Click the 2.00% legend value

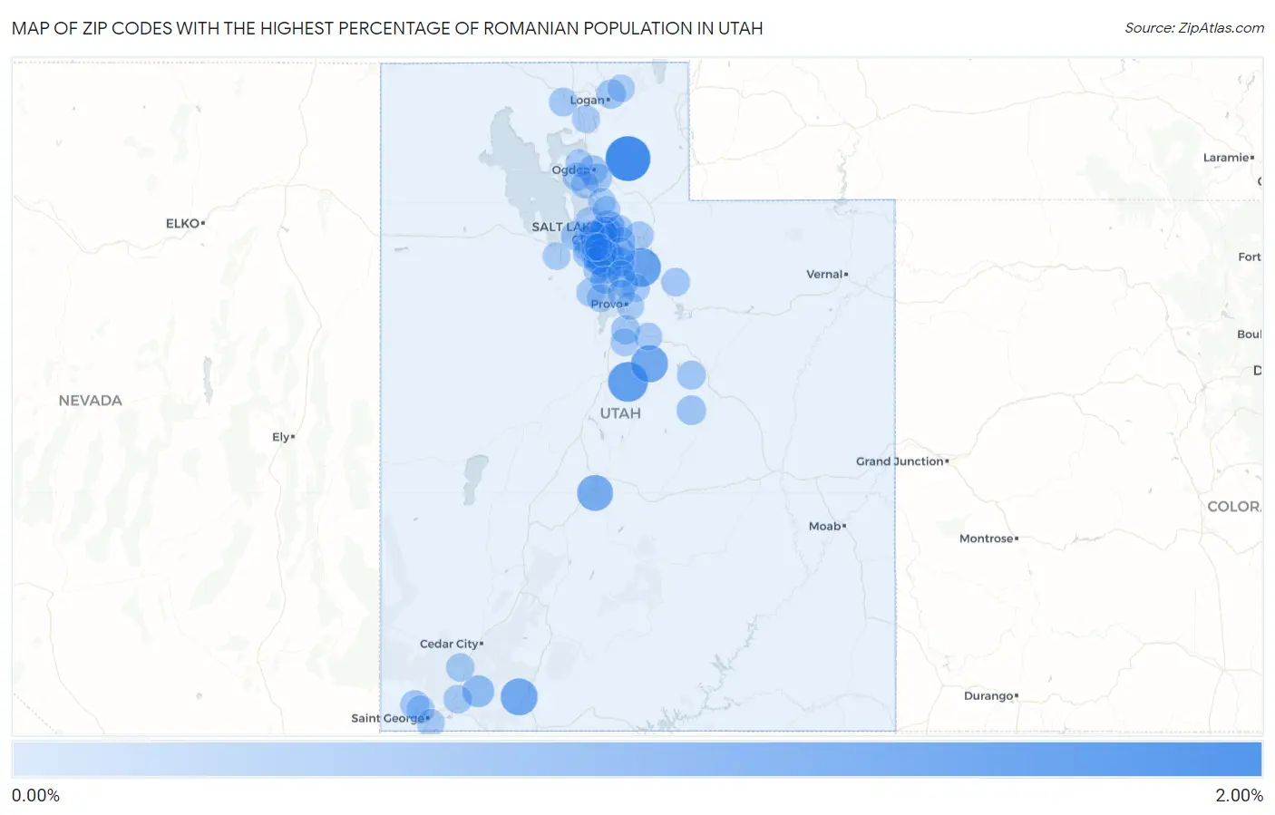[x=1239, y=795]
